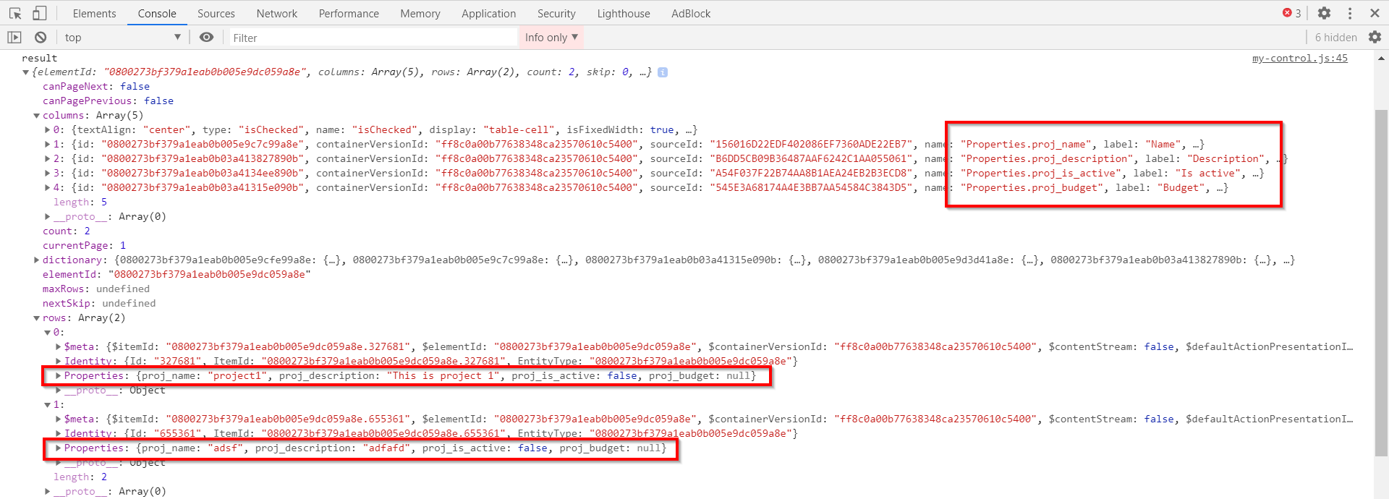Open the top context selector dropdown
1389x499 pixels.
(x=122, y=38)
